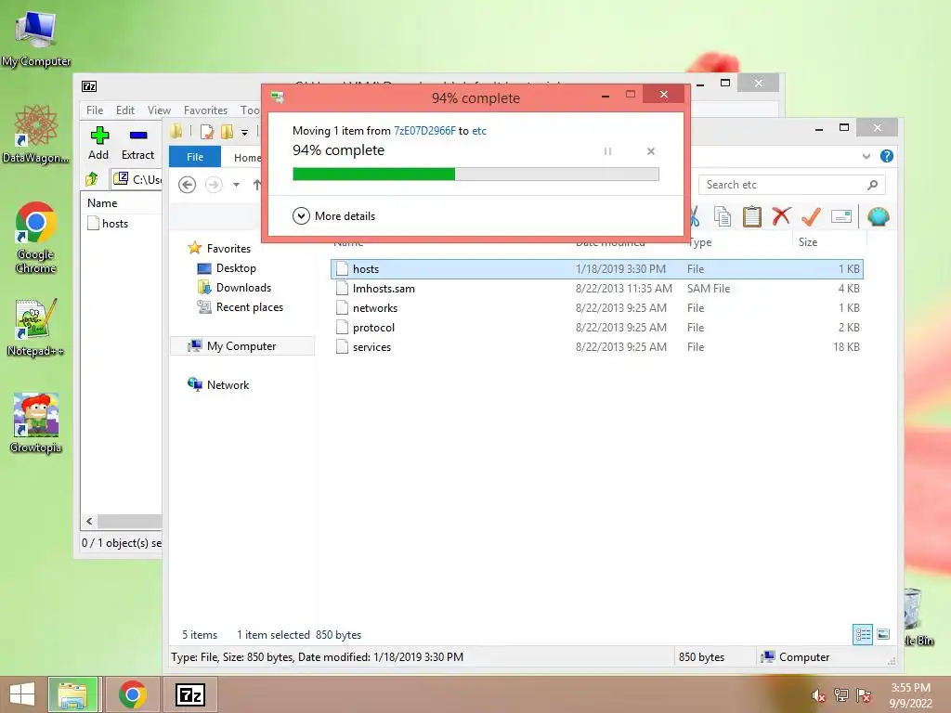Click the left arrow of 7-Zip scrollbar

coord(89,521)
